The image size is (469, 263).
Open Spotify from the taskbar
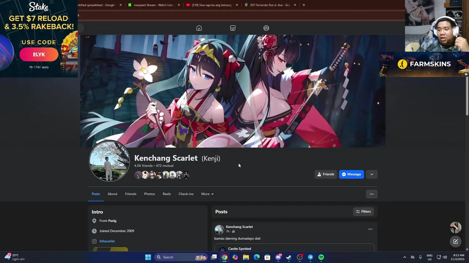tap(321, 257)
